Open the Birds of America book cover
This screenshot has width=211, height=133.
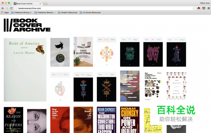(25, 70)
